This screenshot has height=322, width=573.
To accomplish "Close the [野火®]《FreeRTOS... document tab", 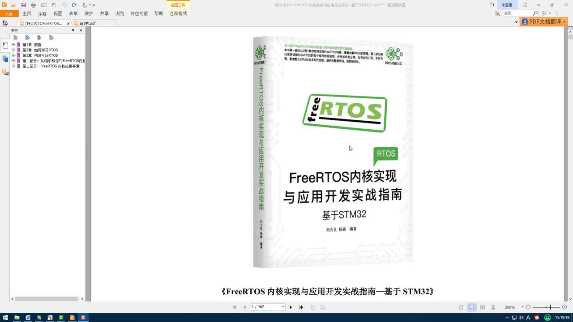I will point(68,23).
